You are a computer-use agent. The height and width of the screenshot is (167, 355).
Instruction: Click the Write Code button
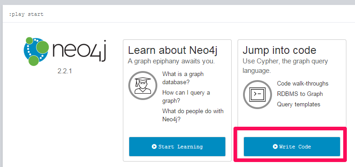[292, 147]
